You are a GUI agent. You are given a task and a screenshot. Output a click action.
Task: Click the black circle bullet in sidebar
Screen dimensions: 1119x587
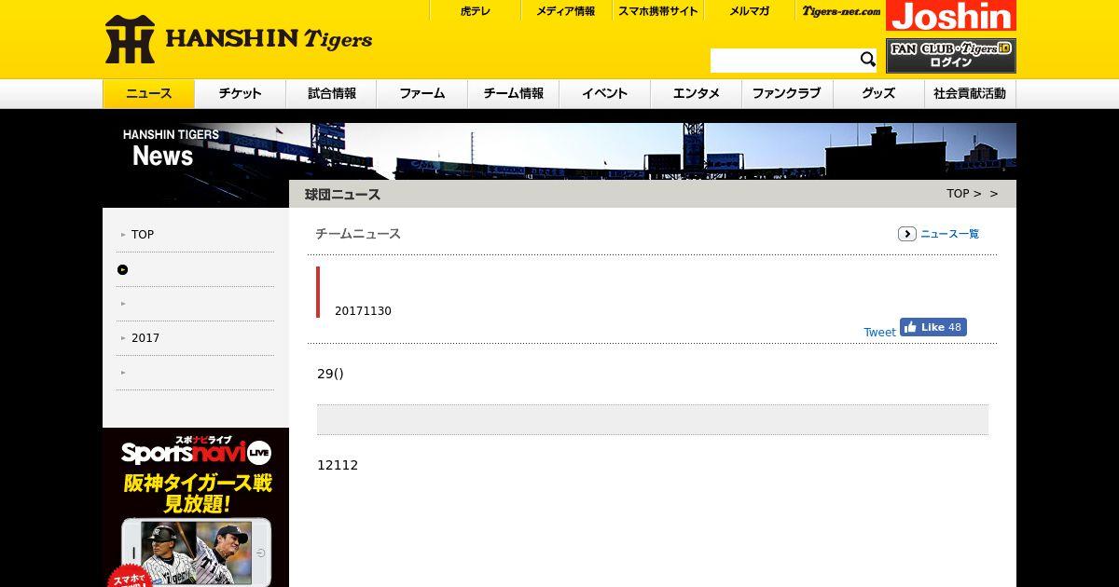(x=122, y=269)
